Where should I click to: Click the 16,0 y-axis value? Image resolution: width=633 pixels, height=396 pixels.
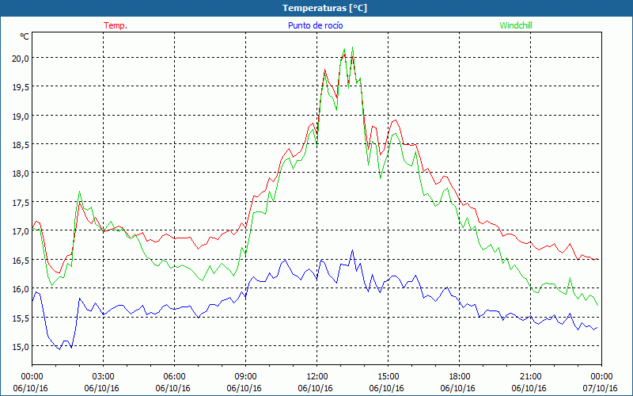21,289
